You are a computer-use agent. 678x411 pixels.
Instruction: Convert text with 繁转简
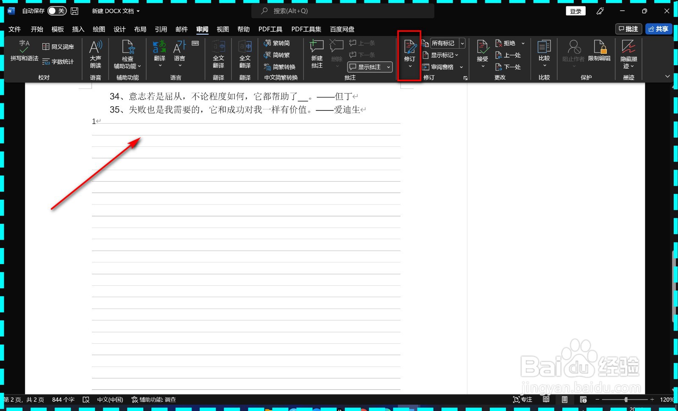coord(277,43)
